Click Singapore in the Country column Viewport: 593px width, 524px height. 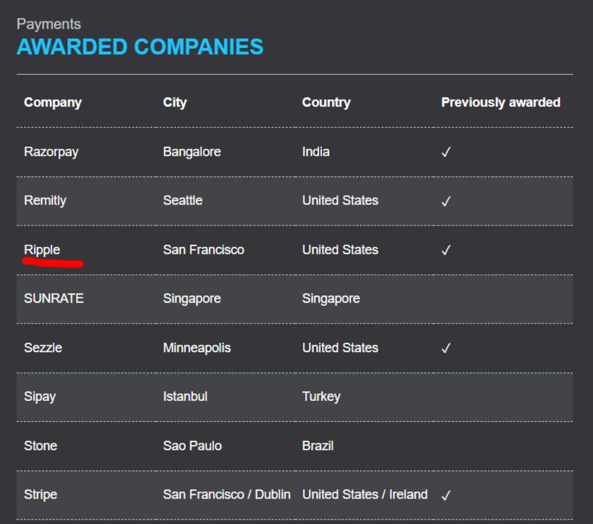point(331,299)
